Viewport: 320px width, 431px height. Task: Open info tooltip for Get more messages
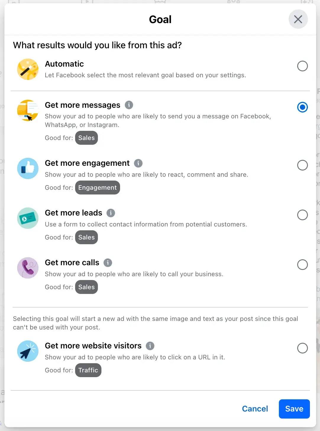129,105
